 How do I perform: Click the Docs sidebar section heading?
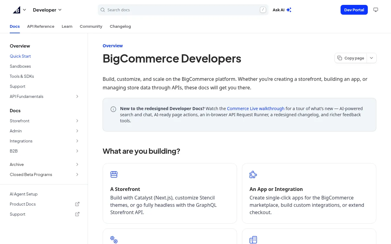pyautogui.click(x=15, y=111)
